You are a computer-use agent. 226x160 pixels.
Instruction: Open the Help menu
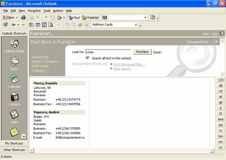pos(69,11)
